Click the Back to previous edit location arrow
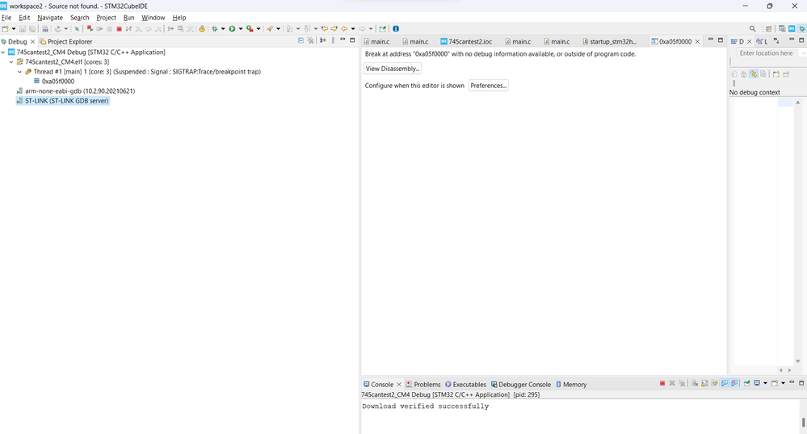Screen dimensions: 807x434 tap(325, 29)
